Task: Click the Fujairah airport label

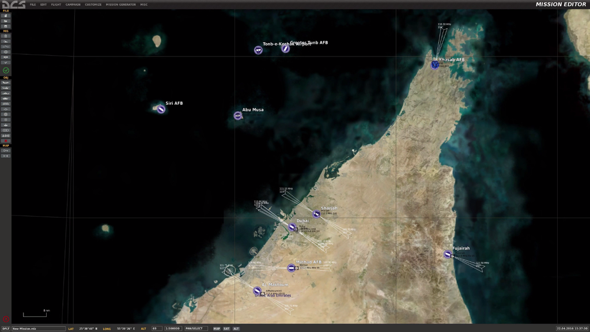Action: coord(461,248)
